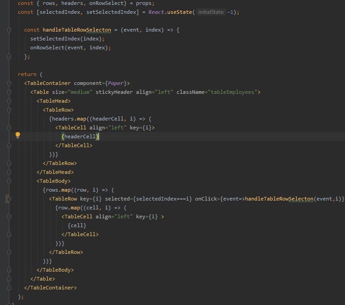Collapse TableCell fold marker inside row.map
The image size is (345, 305).
9,217
